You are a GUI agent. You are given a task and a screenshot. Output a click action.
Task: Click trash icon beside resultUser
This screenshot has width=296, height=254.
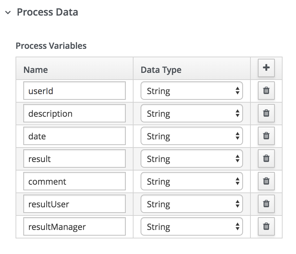pos(266,204)
